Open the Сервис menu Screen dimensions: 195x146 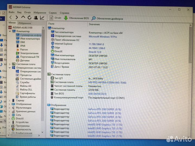[53, 13]
